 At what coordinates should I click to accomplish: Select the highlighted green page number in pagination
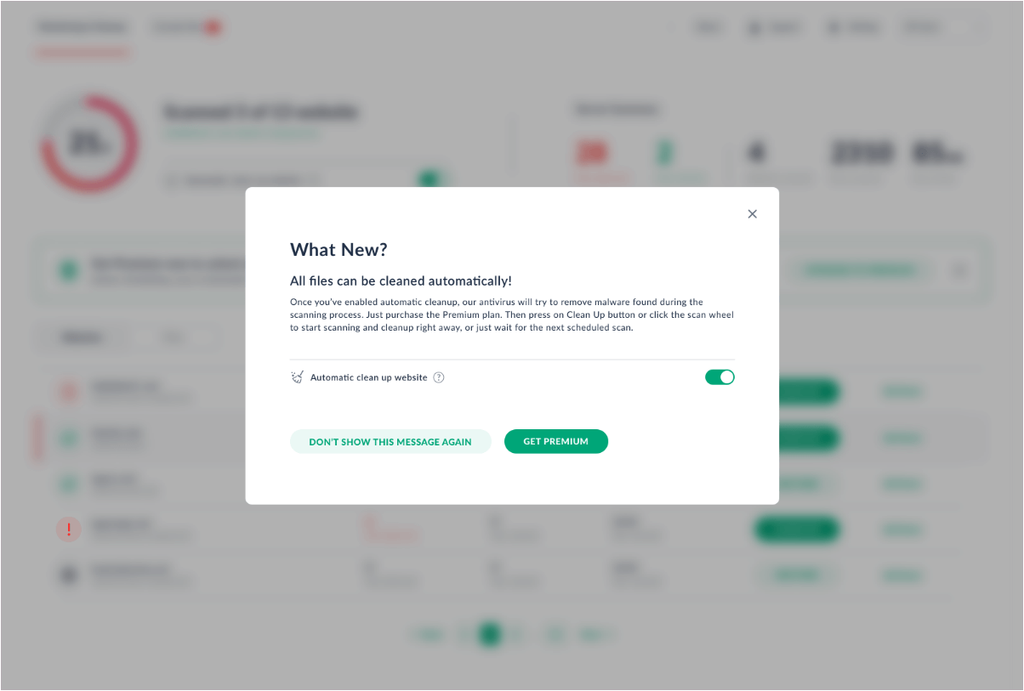coord(489,634)
